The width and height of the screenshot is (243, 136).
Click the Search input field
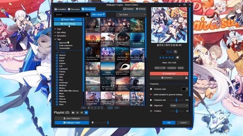(x=70, y=15)
